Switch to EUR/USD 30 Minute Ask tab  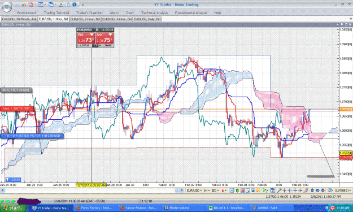point(19,19)
